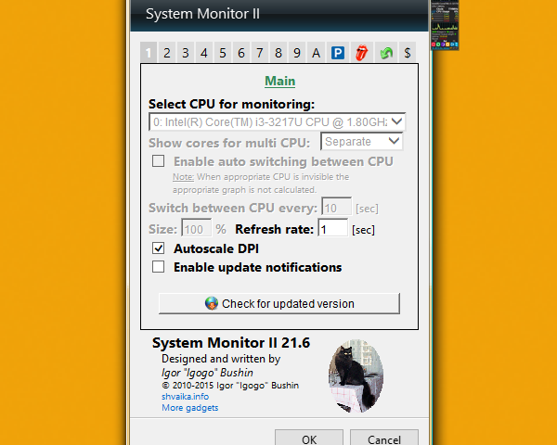Switch to settings tab 5

coord(223,53)
